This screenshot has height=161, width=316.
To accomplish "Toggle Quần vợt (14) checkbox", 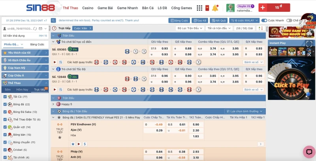I will [5, 127].
